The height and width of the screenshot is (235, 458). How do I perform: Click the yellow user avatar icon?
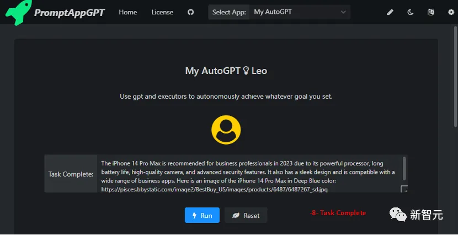coord(226,130)
